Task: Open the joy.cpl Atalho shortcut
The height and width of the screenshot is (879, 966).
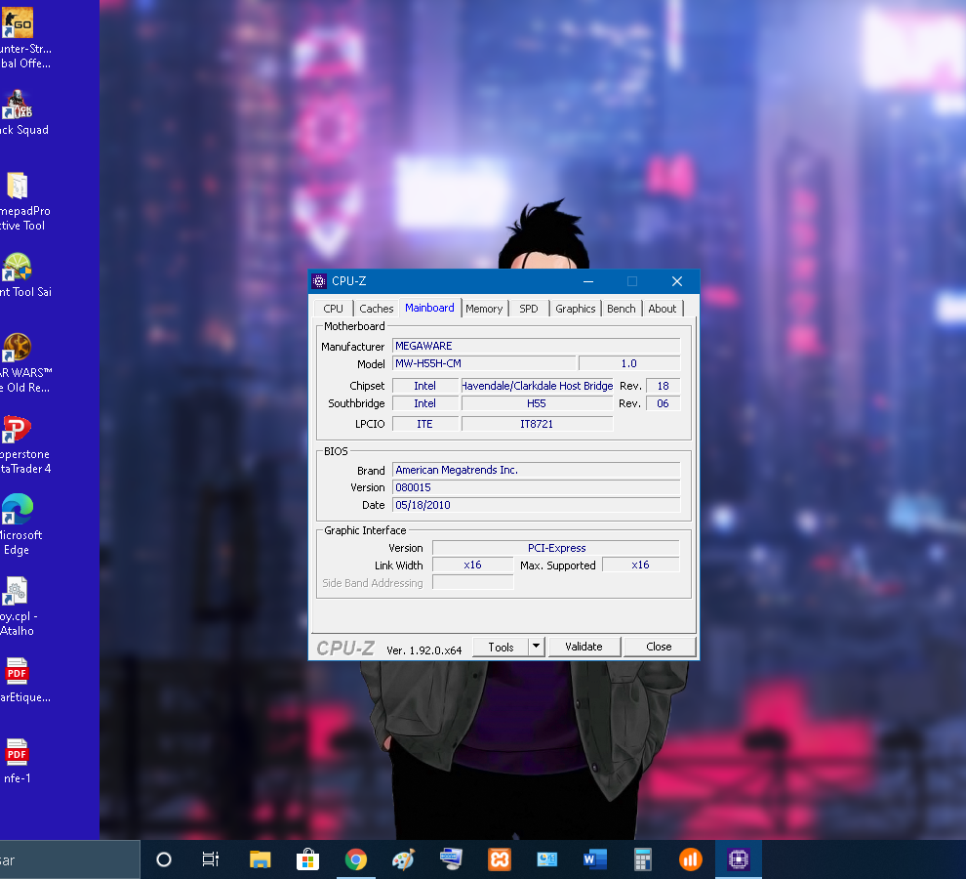Action: 18,606
